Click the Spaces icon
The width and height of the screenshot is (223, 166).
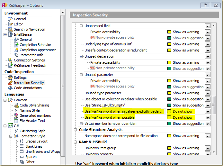[22, 157]
